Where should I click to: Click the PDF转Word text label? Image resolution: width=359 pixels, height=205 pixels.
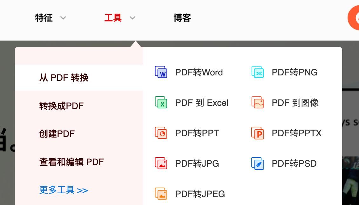pos(198,72)
